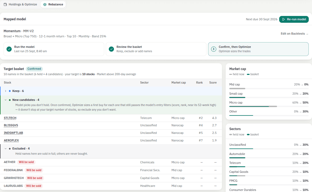Open the AEROFLEX stock link

(11, 140)
